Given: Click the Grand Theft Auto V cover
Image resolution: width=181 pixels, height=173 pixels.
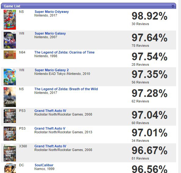Looking at the screenshot, I should point(10,134).
